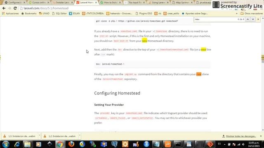264x148 pixels.
Task: Click the volume speaker tray icon
Action: 243,144
